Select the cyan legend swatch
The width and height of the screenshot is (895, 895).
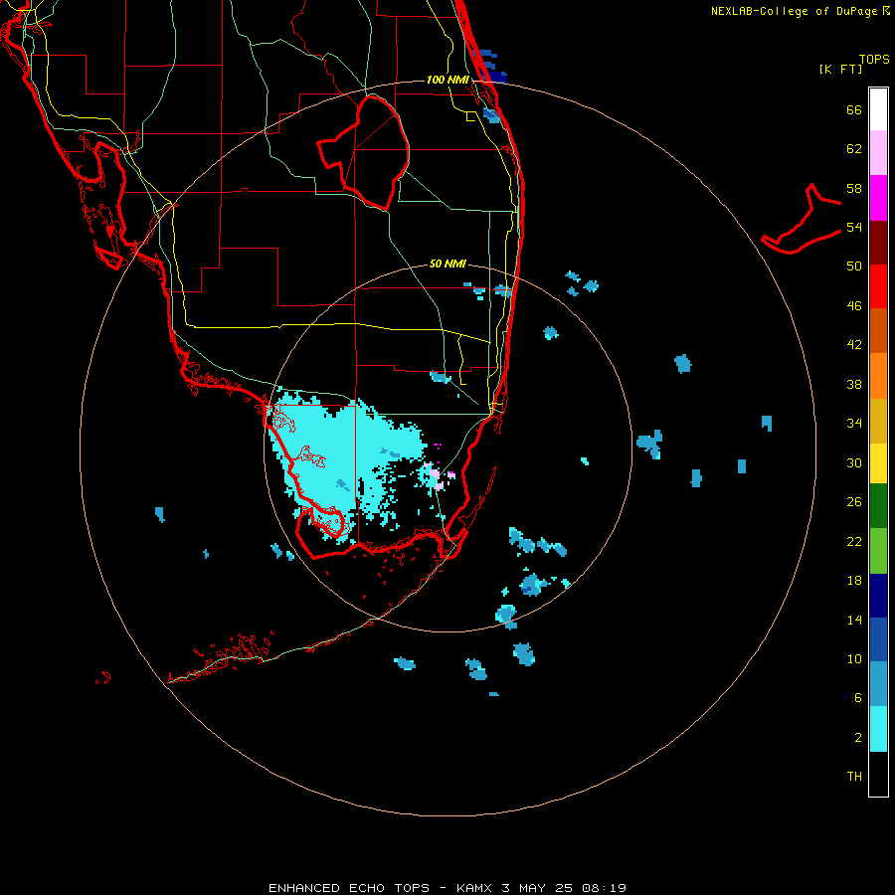[878, 729]
